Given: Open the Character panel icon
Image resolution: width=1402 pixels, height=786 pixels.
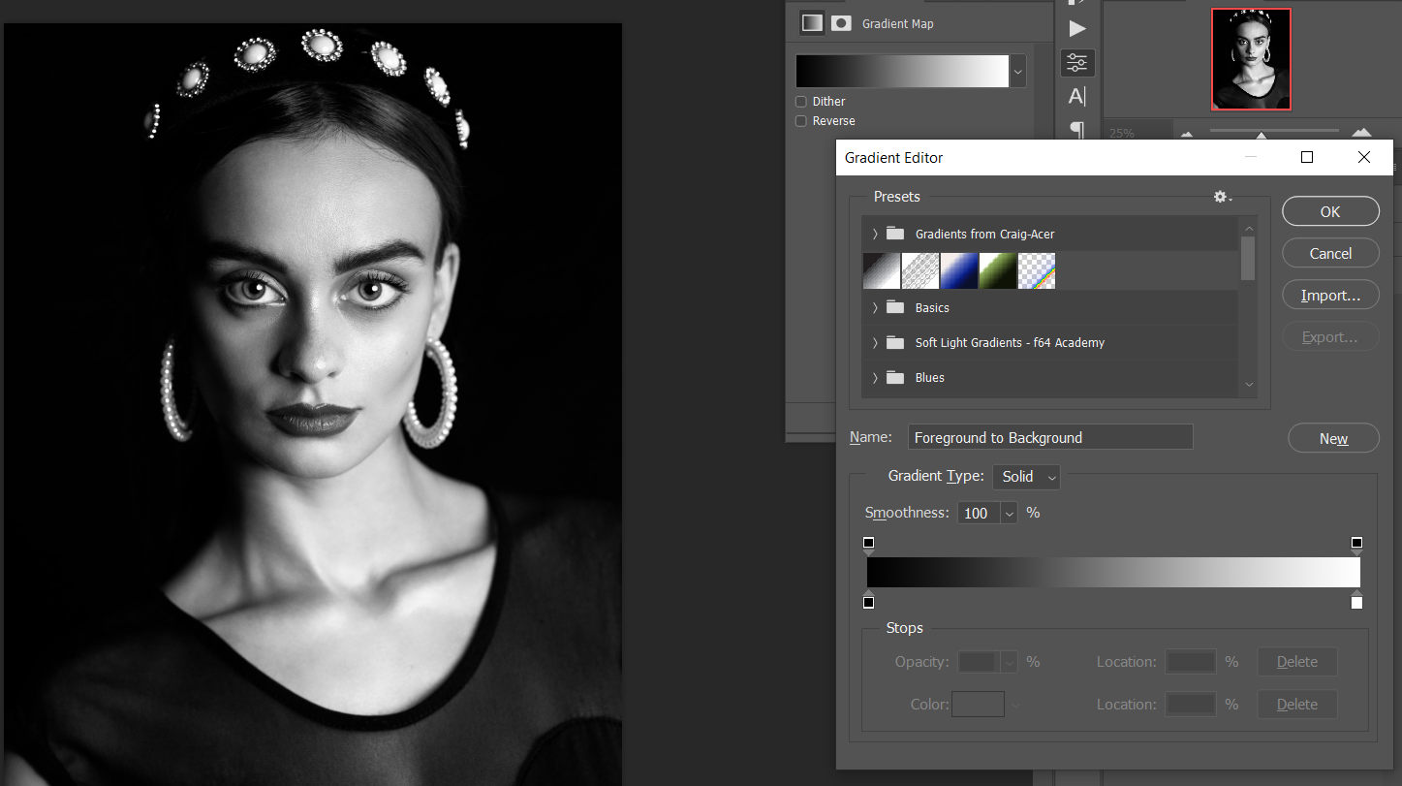Looking at the screenshot, I should click(x=1076, y=96).
